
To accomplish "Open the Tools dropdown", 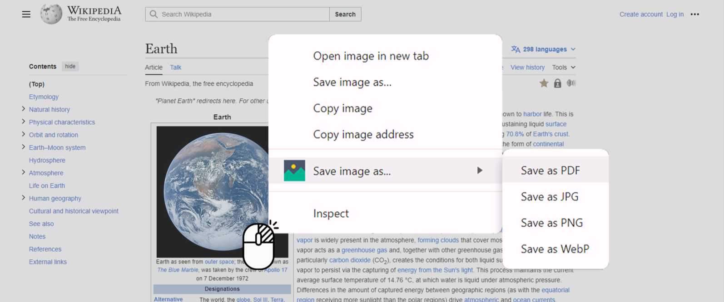I will coord(564,67).
